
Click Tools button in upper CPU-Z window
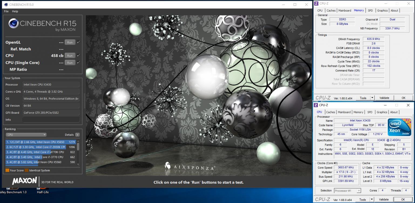point(363,98)
